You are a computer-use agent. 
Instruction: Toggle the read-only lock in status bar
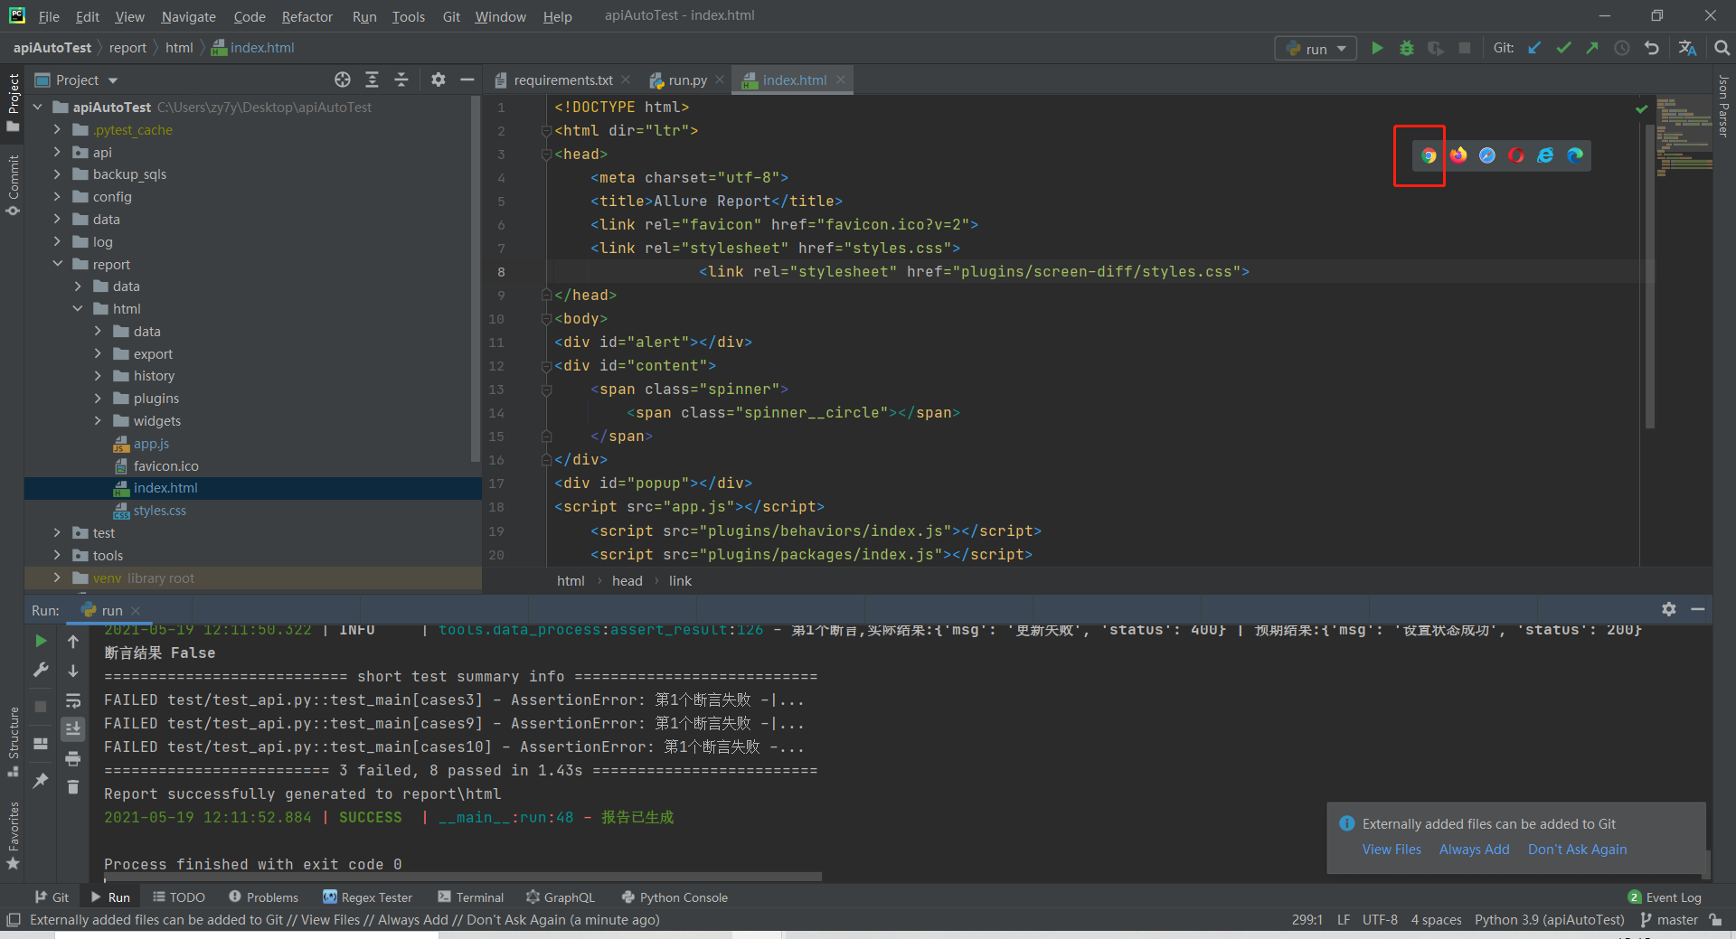pos(1715,920)
